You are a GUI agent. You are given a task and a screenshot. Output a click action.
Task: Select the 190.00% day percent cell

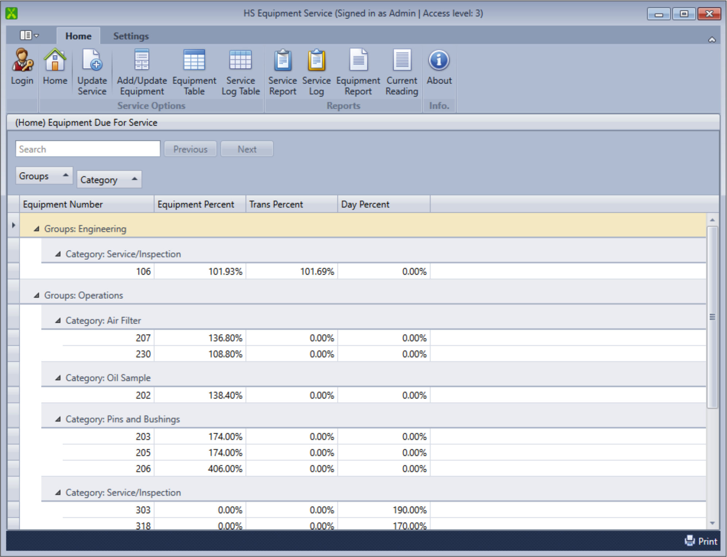(384, 510)
